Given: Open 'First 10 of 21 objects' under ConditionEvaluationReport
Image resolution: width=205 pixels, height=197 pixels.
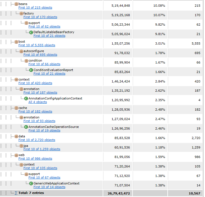Looking at the screenshot, I should tap(49, 74).
